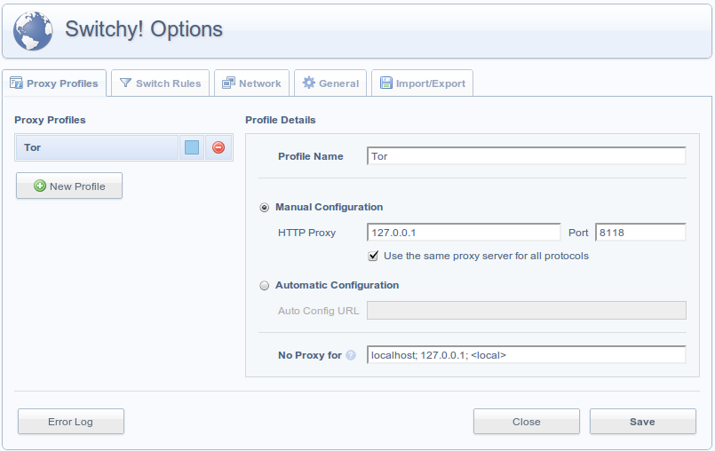This screenshot has width=715, height=451.
Task: Create a New Profile
Action: click(x=69, y=186)
